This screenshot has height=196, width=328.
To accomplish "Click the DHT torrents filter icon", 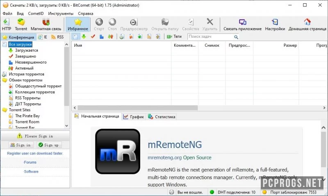I will 158,36.
